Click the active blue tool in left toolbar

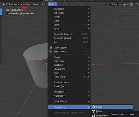click(x=1, y=12)
